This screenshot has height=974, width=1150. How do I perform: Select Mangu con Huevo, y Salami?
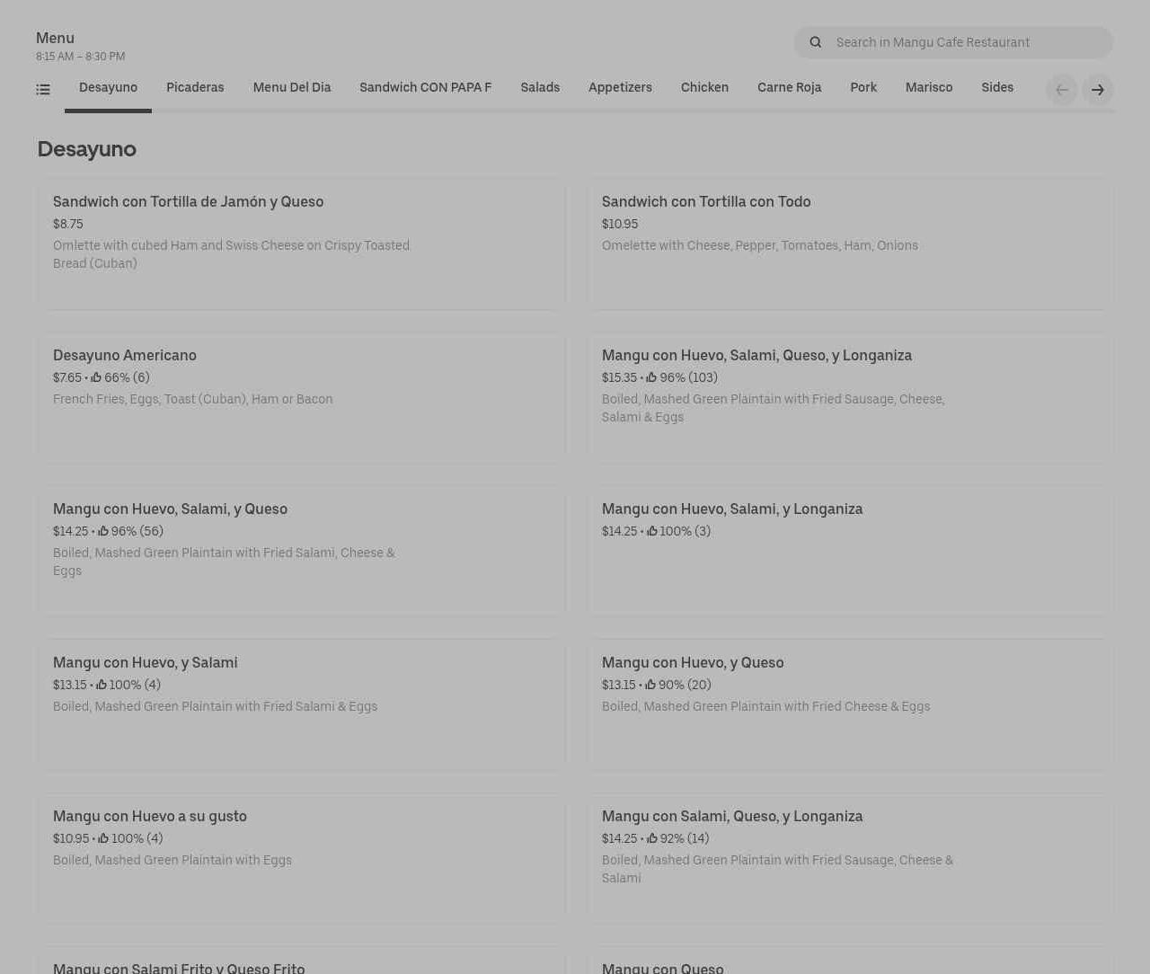301,705
